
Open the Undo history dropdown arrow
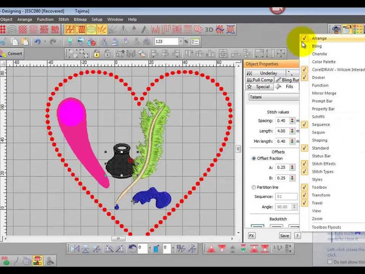pyautogui.click(x=44, y=41)
